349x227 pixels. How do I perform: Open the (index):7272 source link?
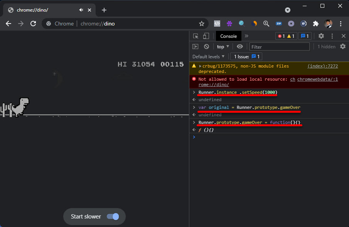tap(322, 66)
